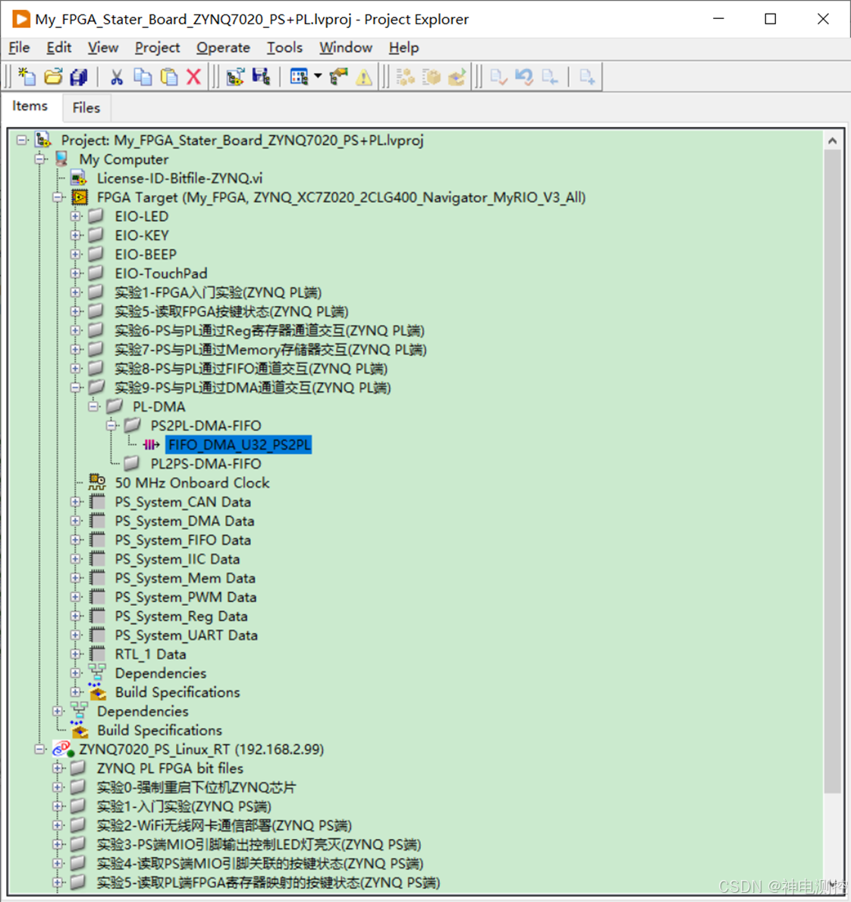
Task: Click the 50 MHz Onboard Clock icon
Action: point(97,483)
